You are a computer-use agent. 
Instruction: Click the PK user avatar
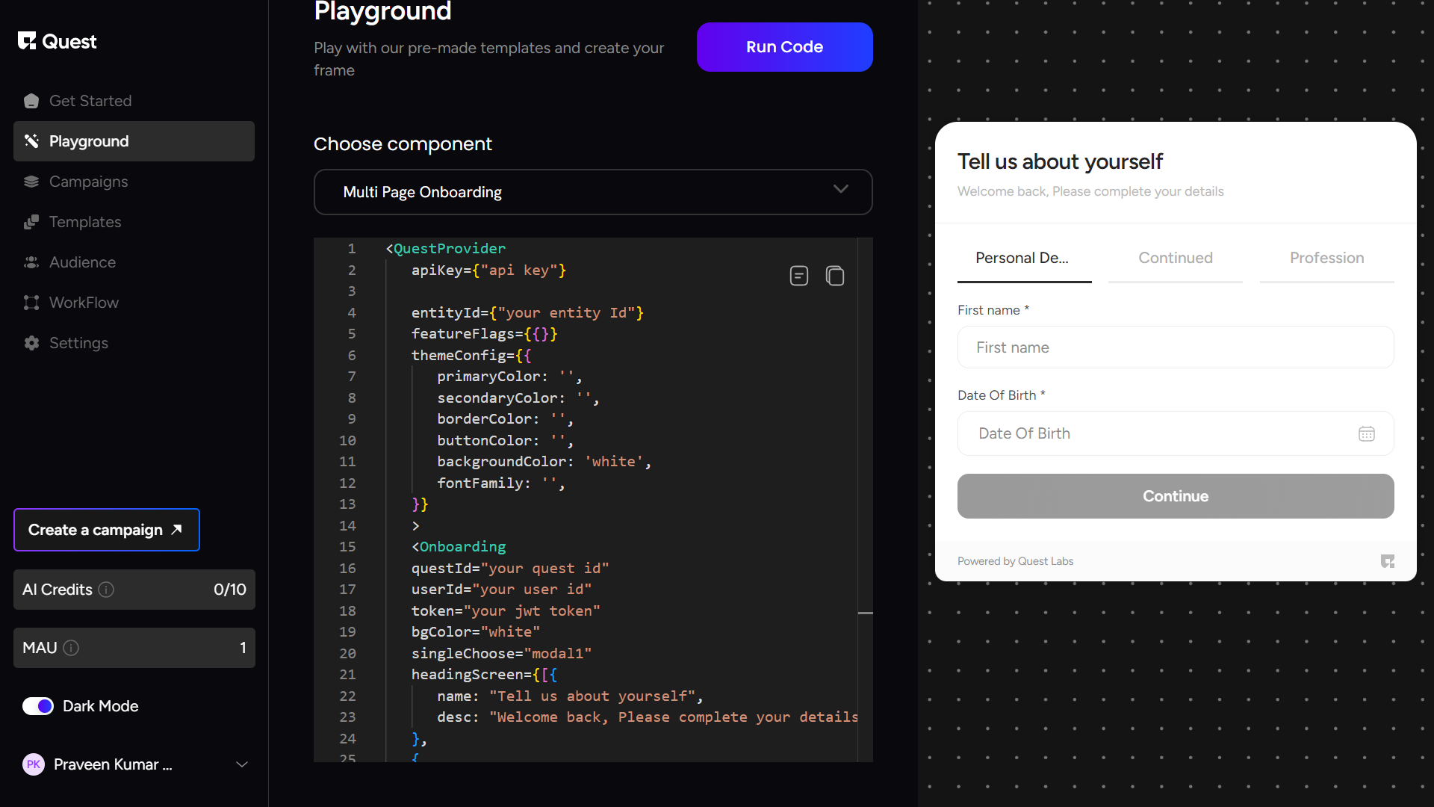point(34,764)
